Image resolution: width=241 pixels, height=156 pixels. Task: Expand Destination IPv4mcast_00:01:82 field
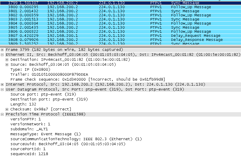click(x=7, y=60)
